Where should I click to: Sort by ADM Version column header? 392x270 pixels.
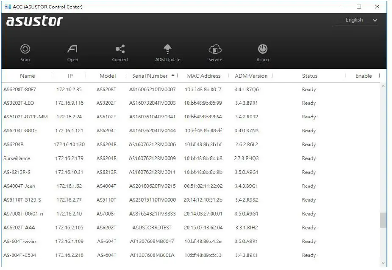251,76
